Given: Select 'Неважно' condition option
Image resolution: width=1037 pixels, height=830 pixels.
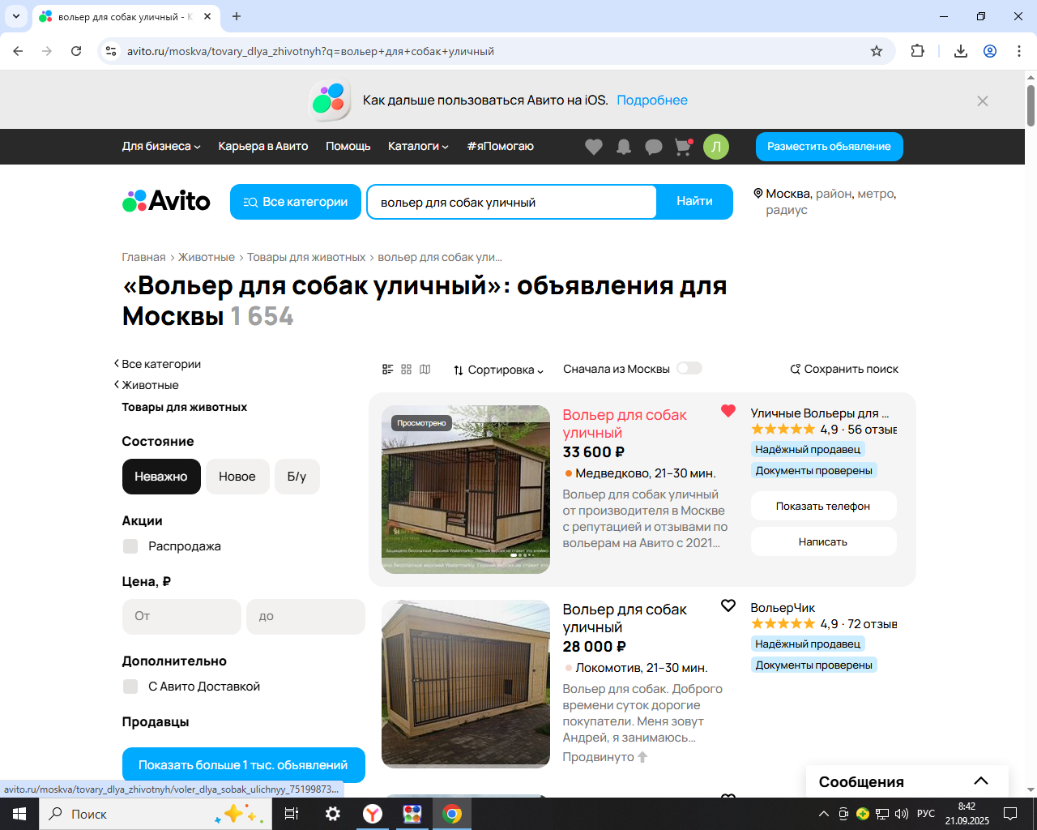Looking at the screenshot, I should [x=161, y=477].
